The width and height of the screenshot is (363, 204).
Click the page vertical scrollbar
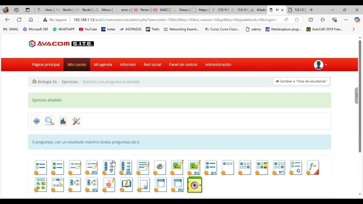click(x=360, y=96)
